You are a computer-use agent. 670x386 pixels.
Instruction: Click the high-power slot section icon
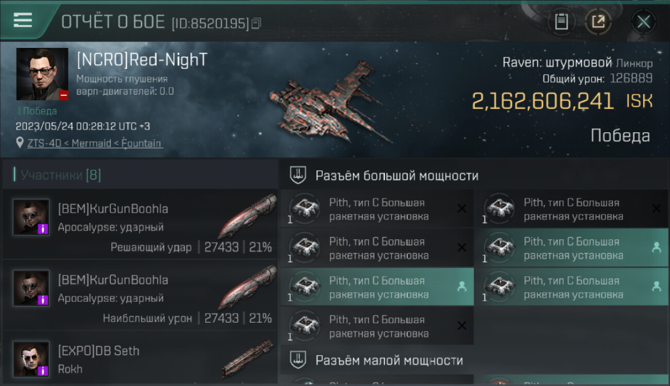[298, 176]
